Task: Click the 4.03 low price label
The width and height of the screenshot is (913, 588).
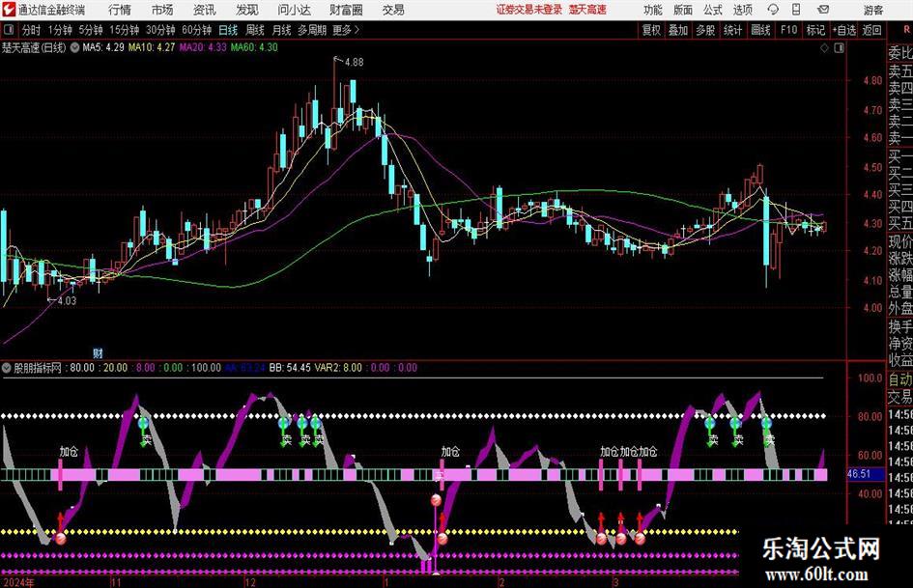Action: pos(67,300)
